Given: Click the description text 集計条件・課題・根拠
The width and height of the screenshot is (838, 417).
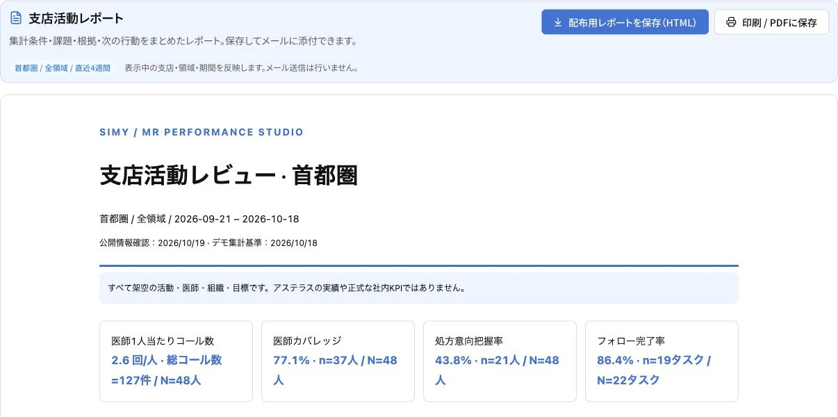Looking at the screenshot, I should click(183, 41).
